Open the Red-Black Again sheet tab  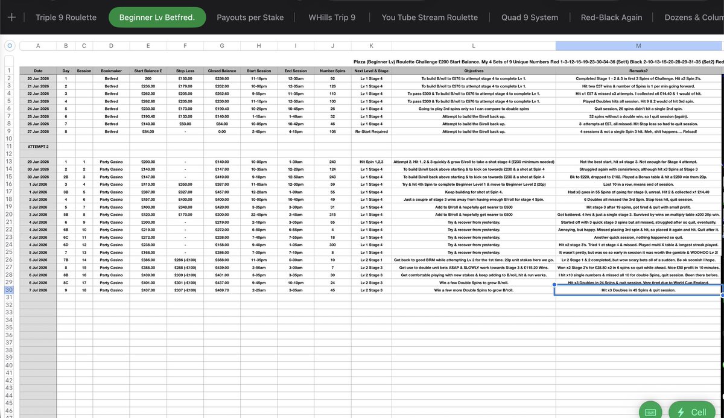(x=611, y=17)
